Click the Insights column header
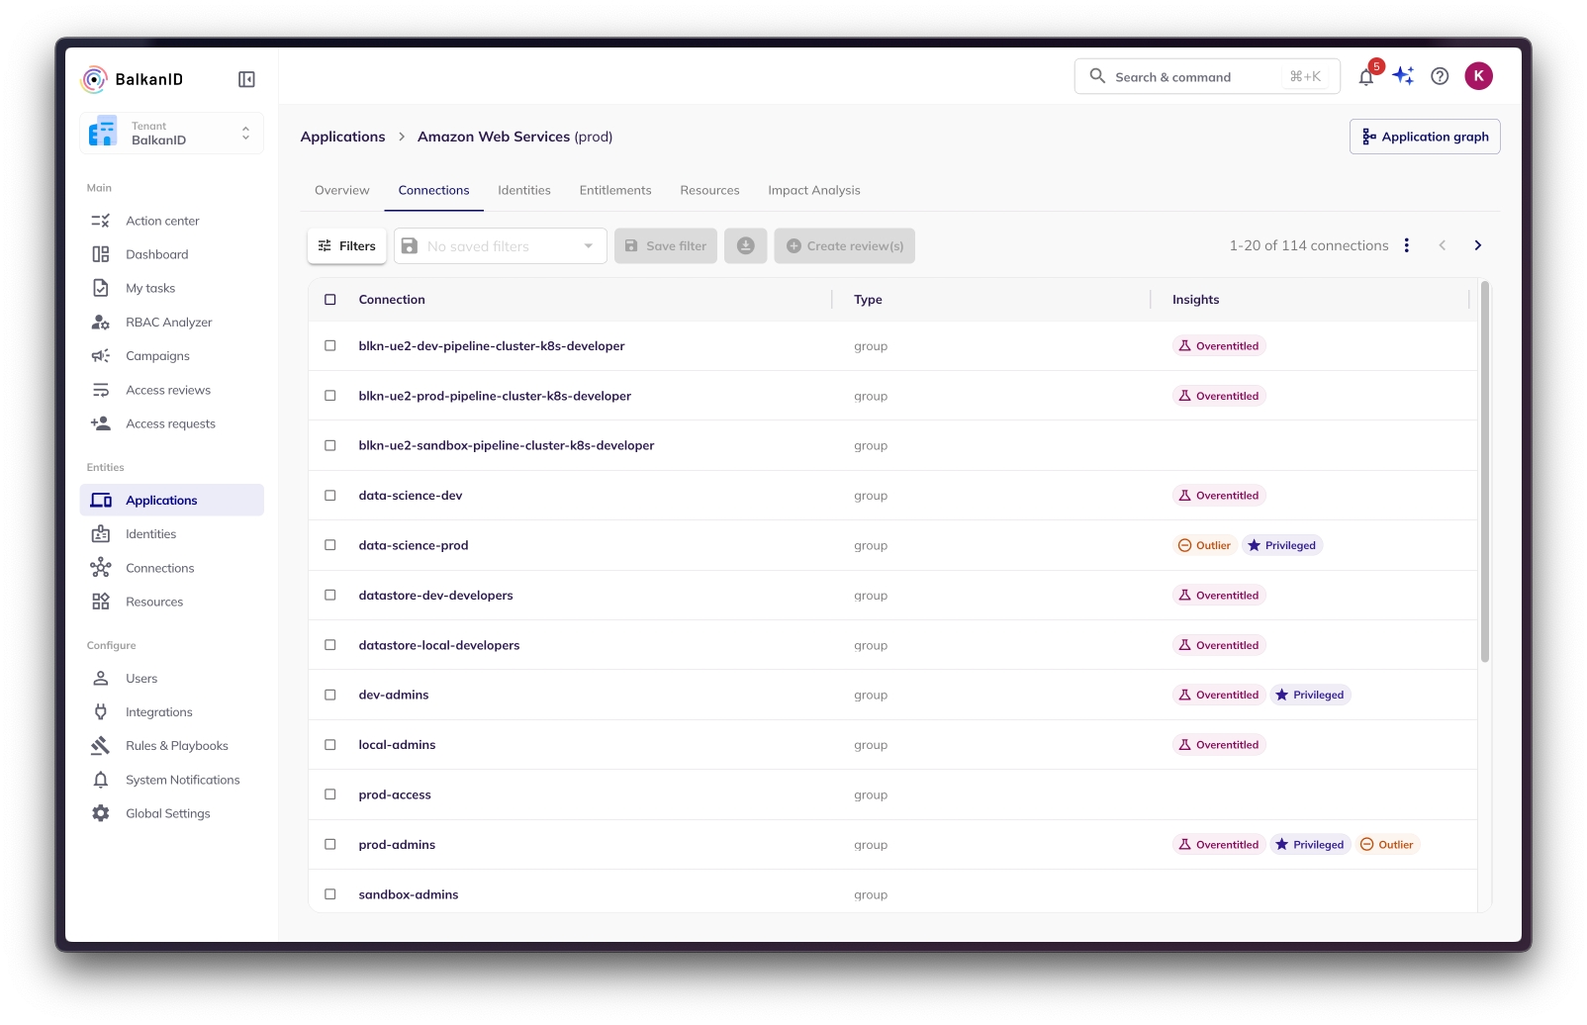The image size is (1587, 1025). [x=1195, y=300]
